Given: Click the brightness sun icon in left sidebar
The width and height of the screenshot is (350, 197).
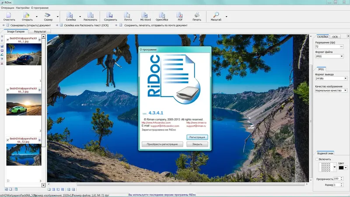Looking at the screenshot, I should pos(2,59).
